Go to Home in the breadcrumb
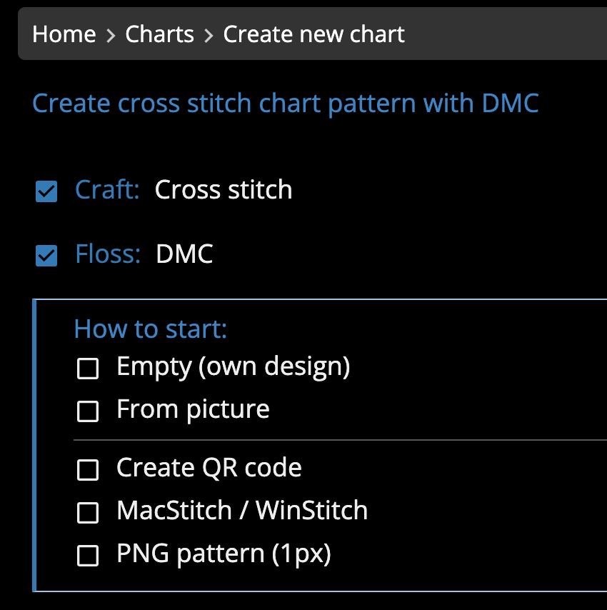The width and height of the screenshot is (607, 610). (x=64, y=34)
